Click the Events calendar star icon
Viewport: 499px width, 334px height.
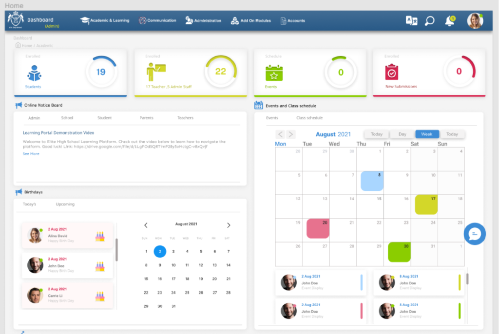coord(273,74)
